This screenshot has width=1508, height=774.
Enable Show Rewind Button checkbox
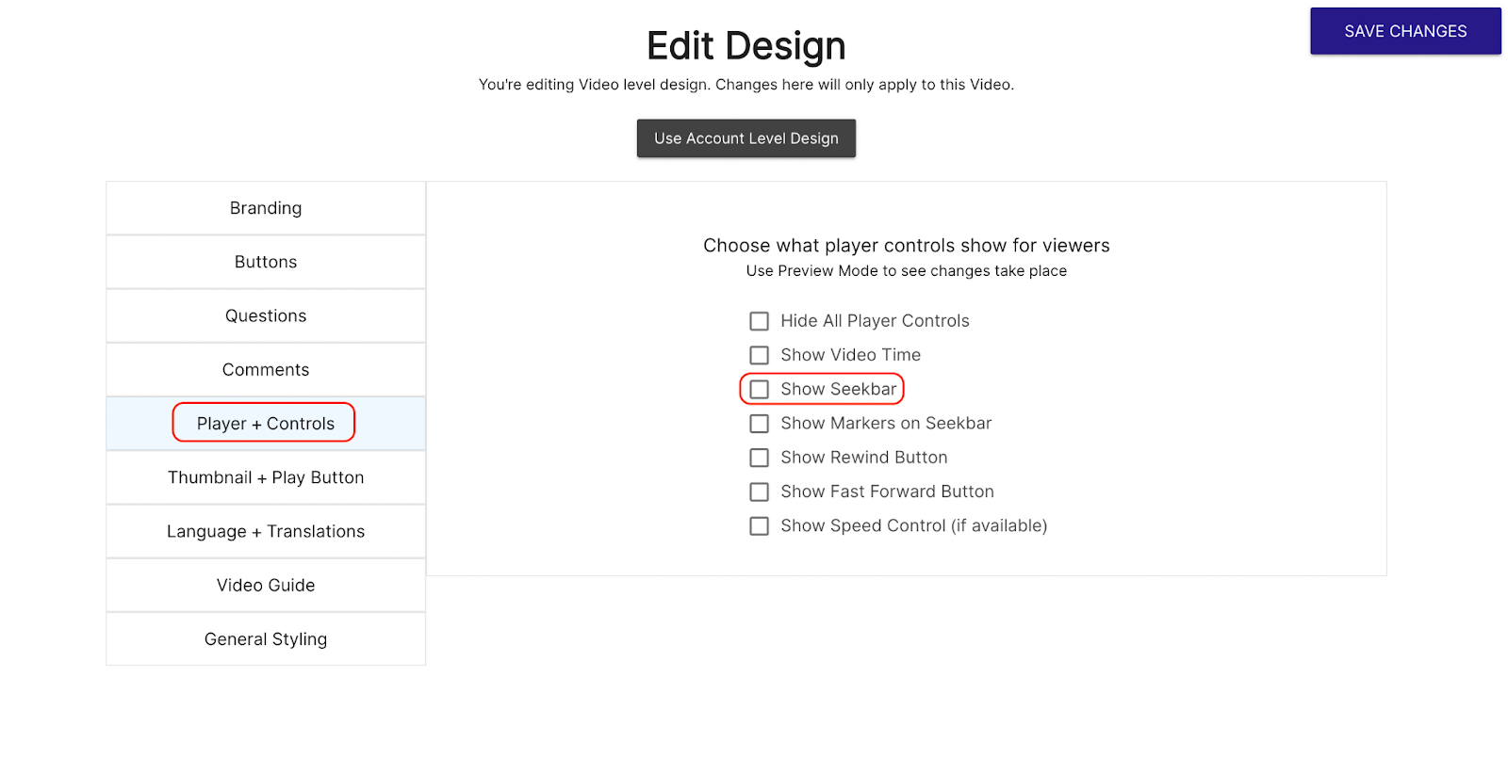tap(759, 458)
